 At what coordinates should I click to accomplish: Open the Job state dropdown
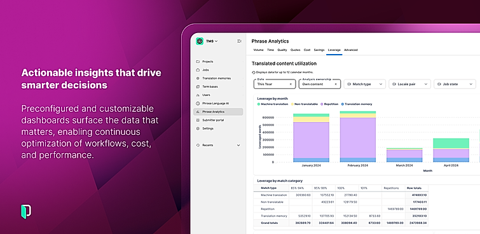click(455, 84)
